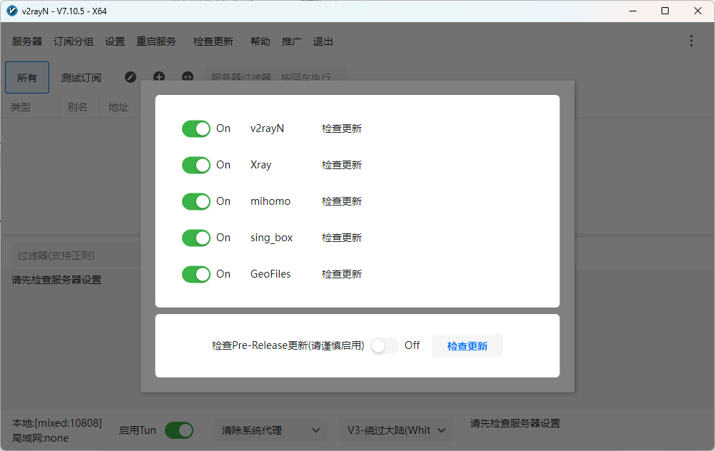Open the 订阅分组 menu
This screenshot has width=715, height=451.
73,41
